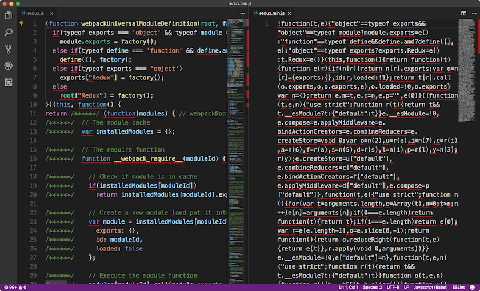
Task: Click comment 'The module cache' on line 12
Action: (x=115, y=122)
